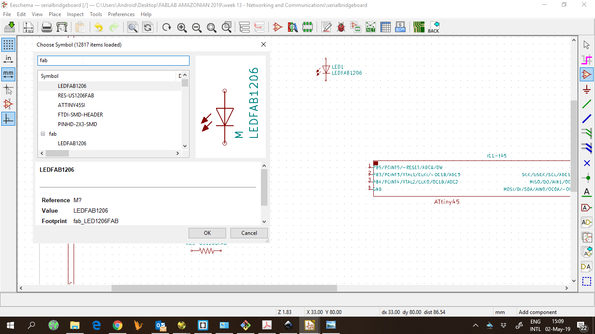This screenshot has width=595, height=334.
Task: Open the symbol editor
Action: click(277, 27)
